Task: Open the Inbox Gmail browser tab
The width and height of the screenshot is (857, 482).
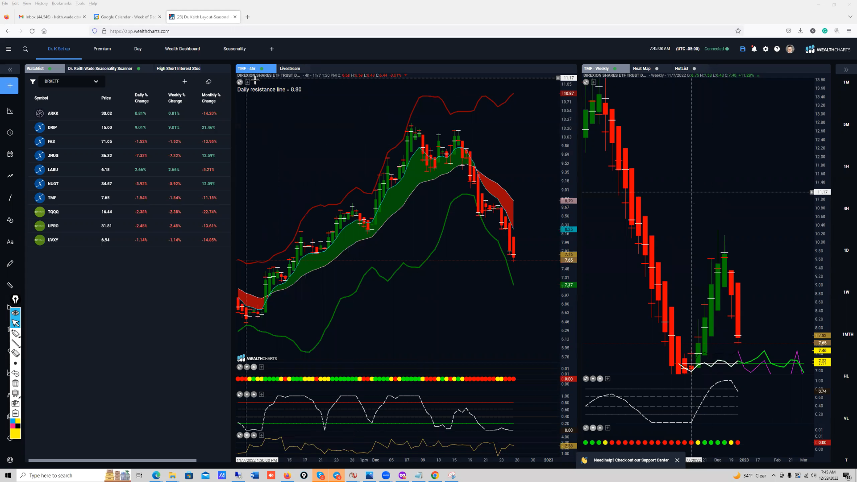Action: click(x=52, y=17)
